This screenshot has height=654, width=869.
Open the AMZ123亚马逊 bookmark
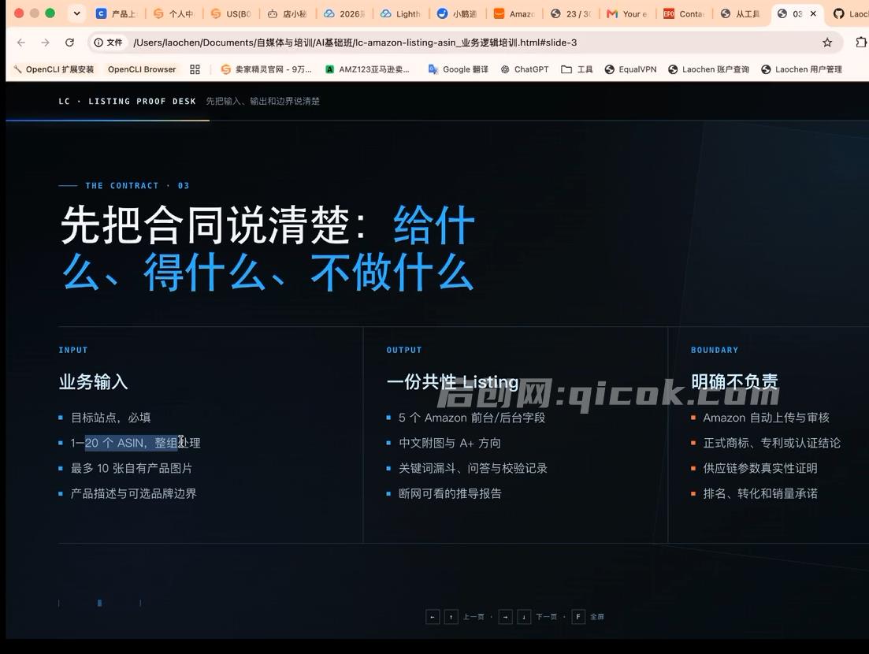(367, 69)
